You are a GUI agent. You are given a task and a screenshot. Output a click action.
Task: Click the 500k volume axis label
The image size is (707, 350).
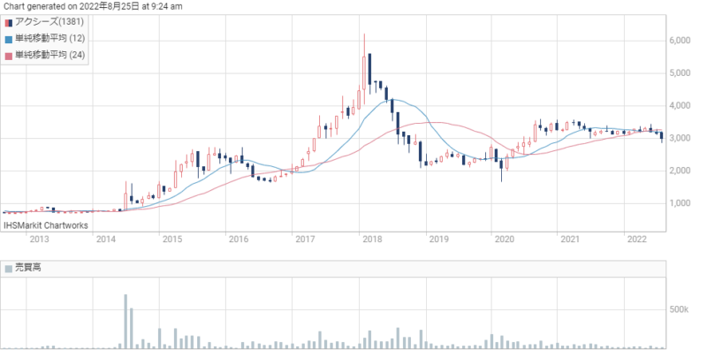(x=678, y=310)
